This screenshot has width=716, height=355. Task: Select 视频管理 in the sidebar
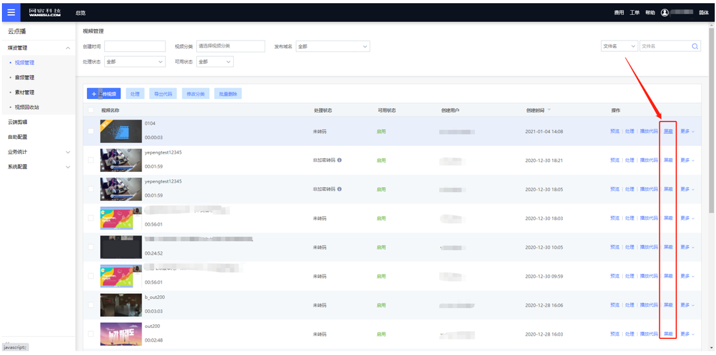click(24, 63)
